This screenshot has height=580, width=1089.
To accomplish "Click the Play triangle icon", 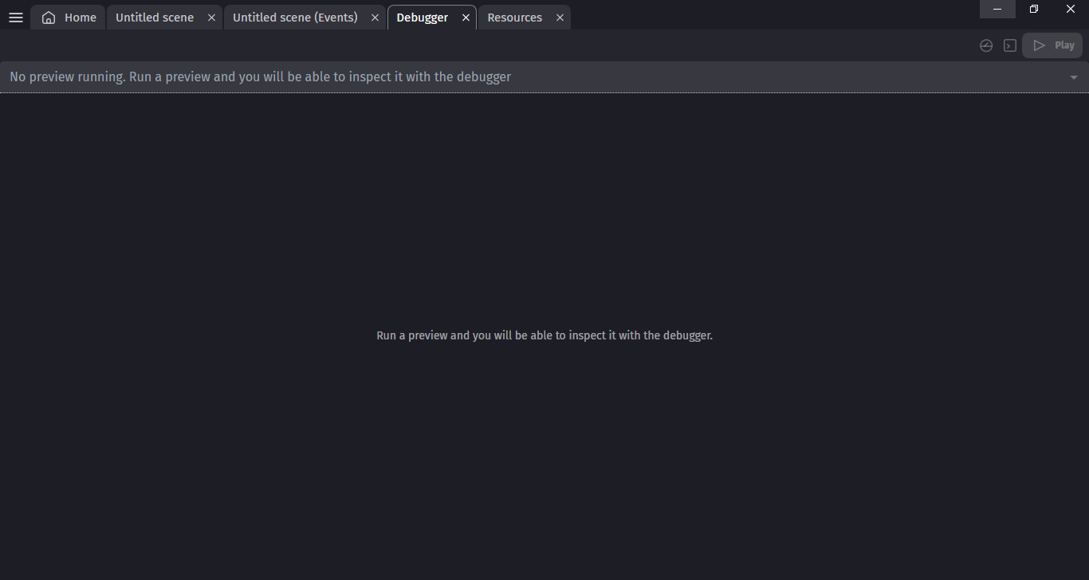I will [x=1040, y=45].
